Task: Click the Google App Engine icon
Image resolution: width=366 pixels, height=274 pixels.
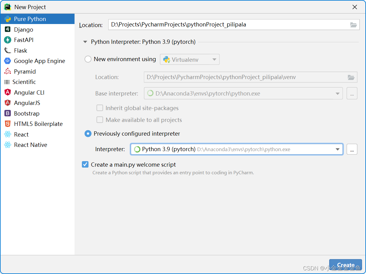Action: click(8, 61)
